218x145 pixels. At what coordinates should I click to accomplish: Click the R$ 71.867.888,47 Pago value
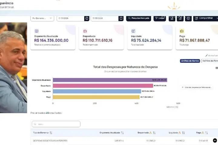click(x=194, y=40)
